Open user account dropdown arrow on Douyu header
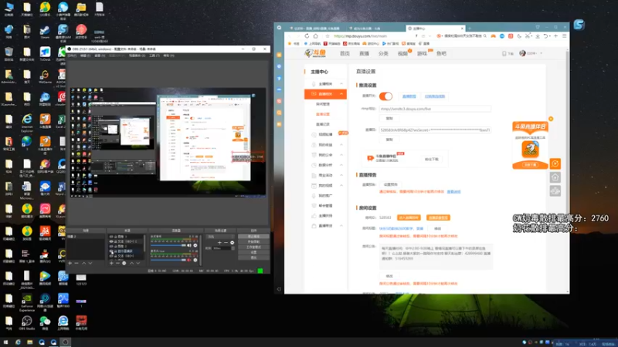The height and width of the screenshot is (347, 618). coord(542,53)
